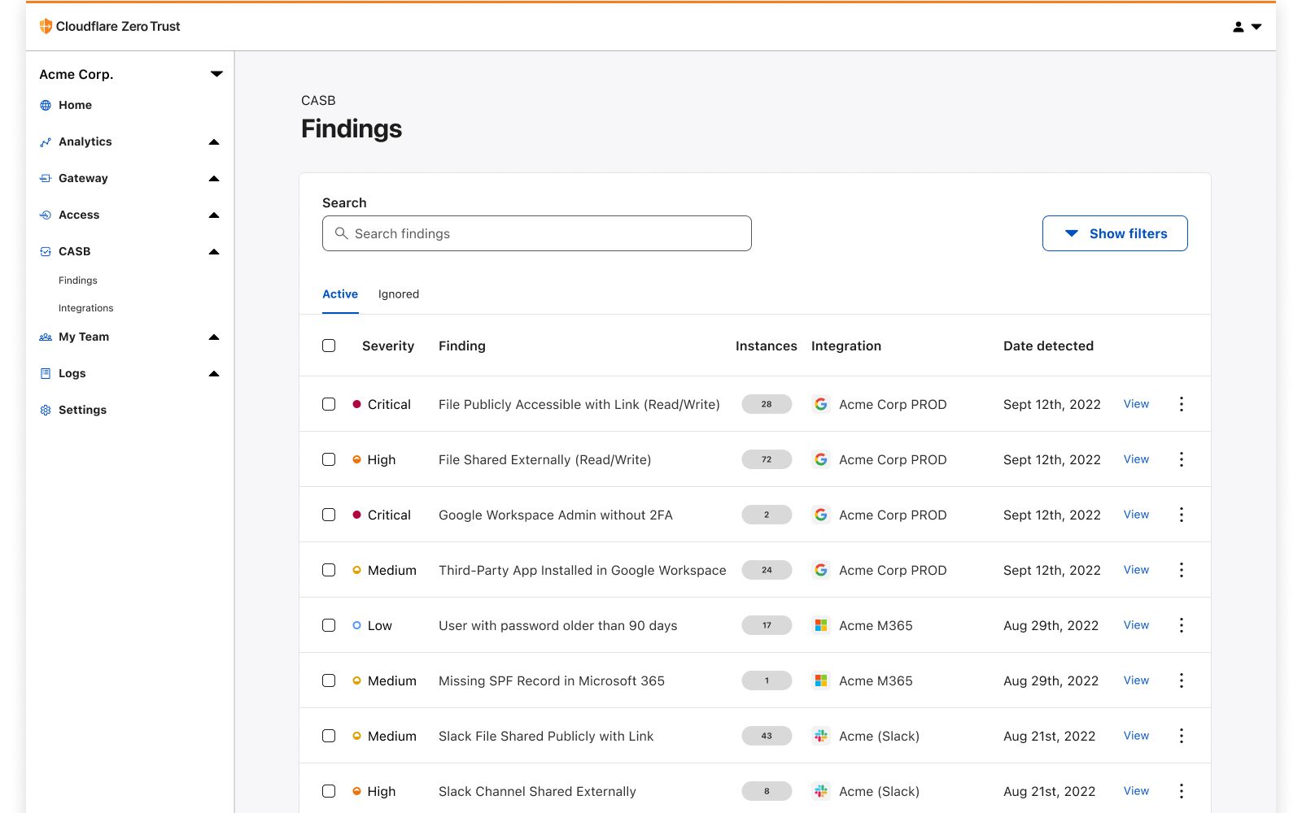This screenshot has width=1302, height=813.
Task: Collapse the My Team section arrow
Action: pos(214,337)
